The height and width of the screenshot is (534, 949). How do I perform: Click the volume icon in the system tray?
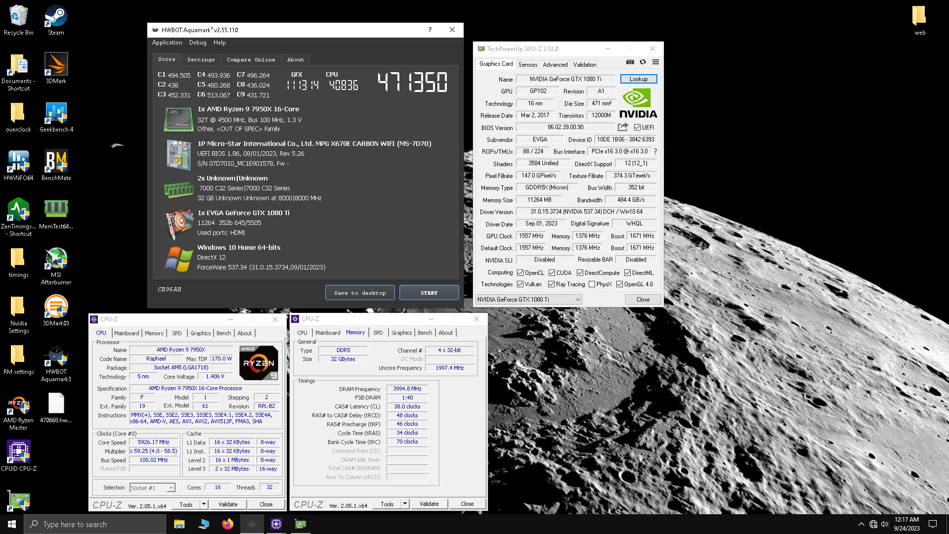click(x=885, y=524)
